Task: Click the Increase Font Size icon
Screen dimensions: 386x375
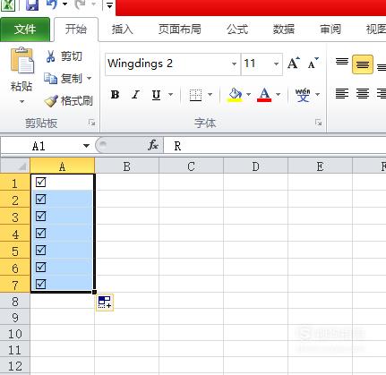Action: pos(294,64)
